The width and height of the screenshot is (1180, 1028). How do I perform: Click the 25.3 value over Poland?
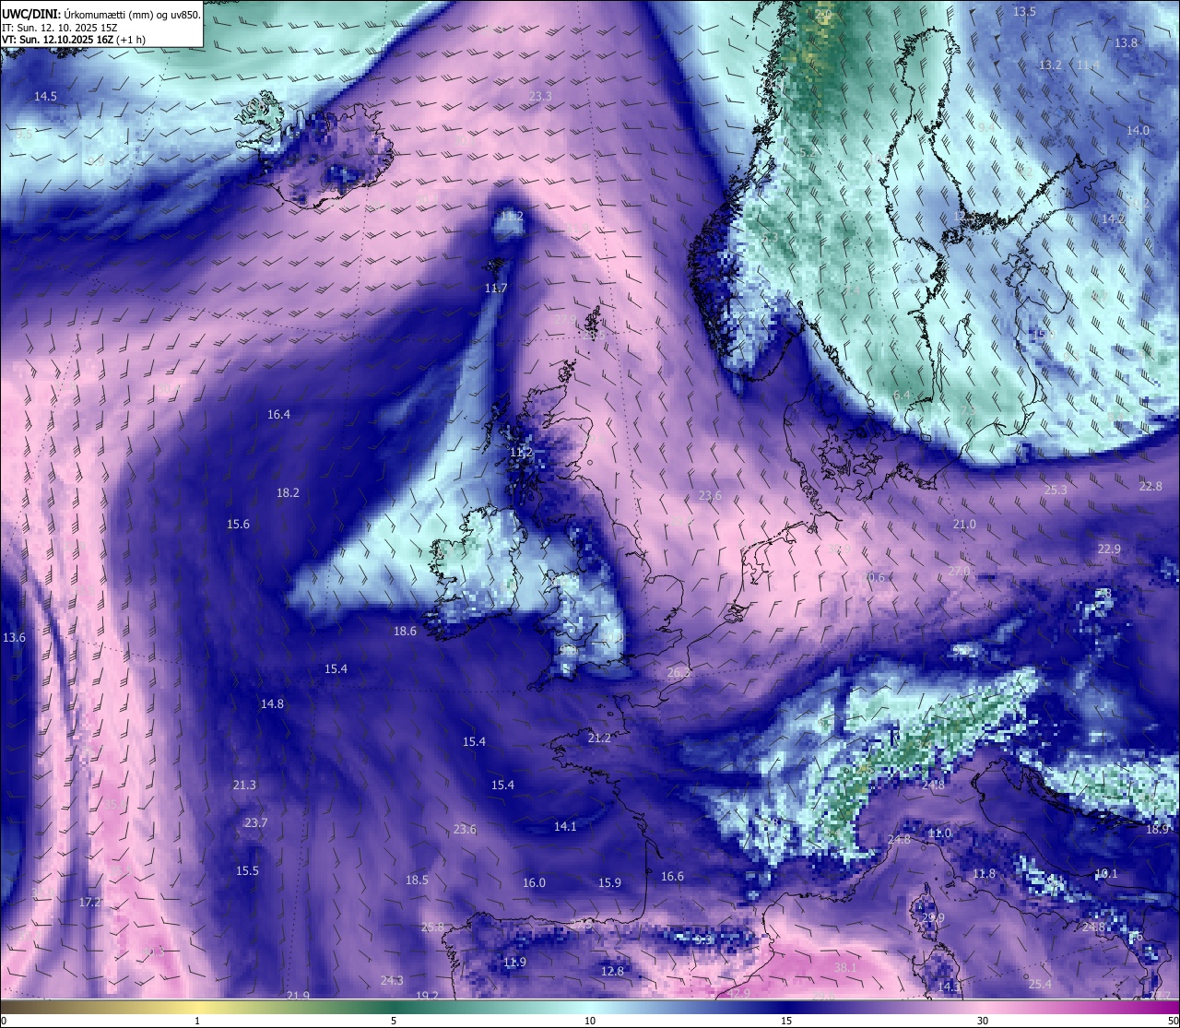coord(1056,490)
